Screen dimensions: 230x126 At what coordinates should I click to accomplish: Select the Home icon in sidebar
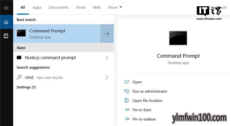pyautogui.click(x=6, y=22)
